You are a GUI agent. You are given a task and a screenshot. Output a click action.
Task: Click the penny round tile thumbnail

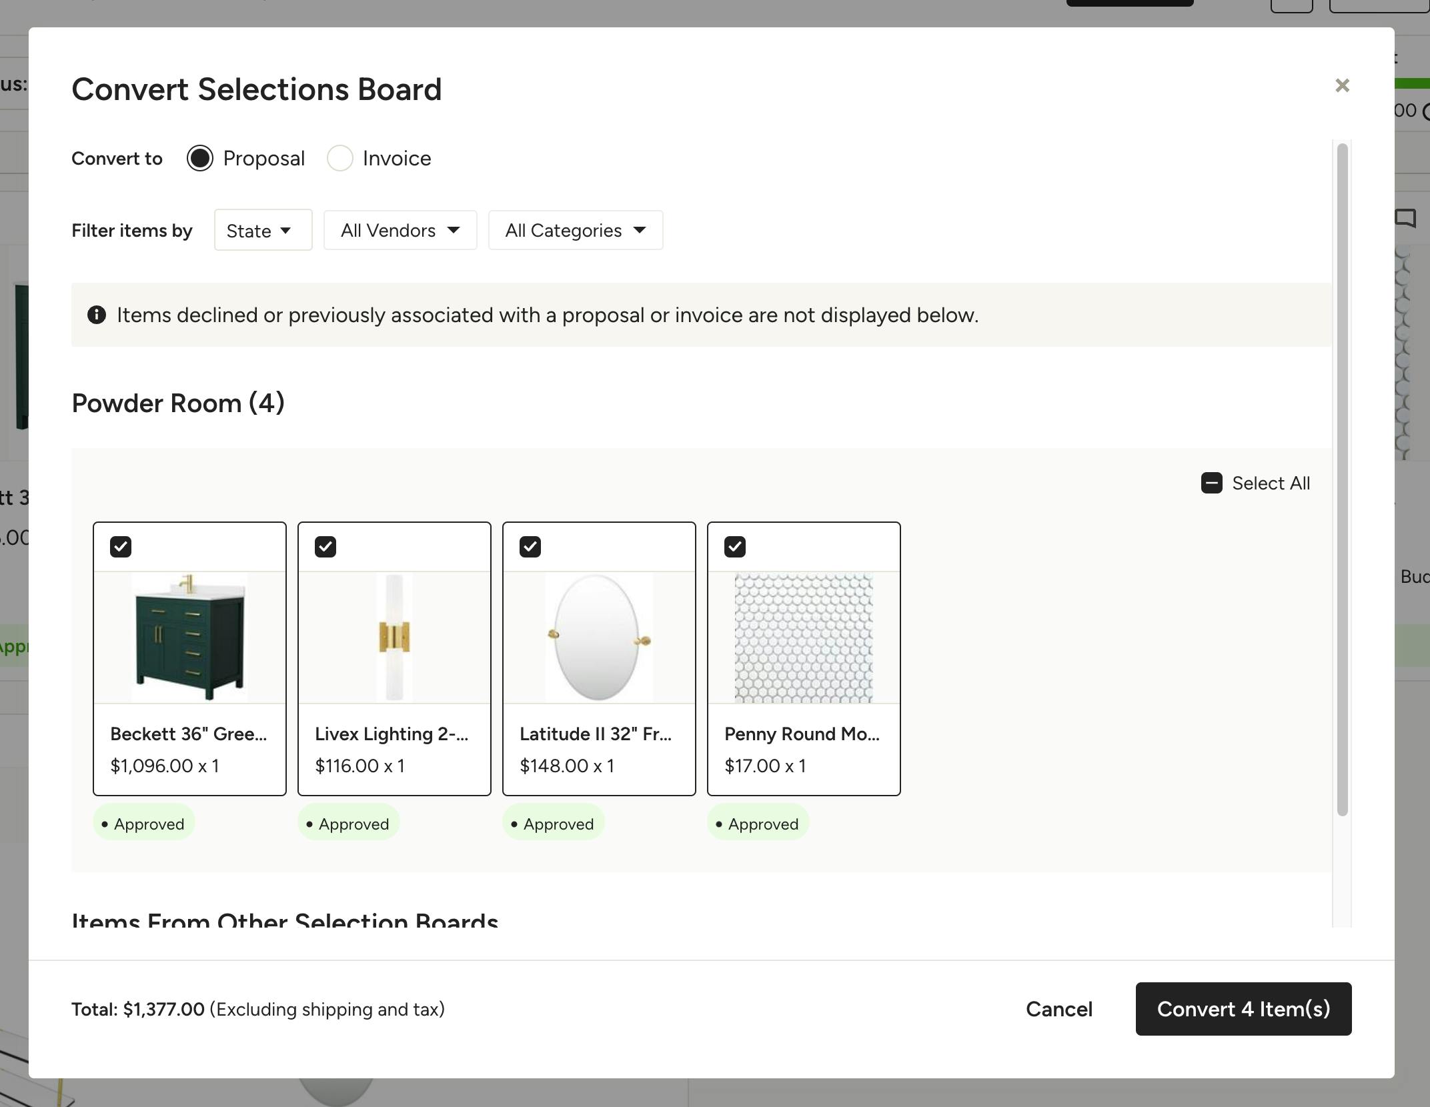(804, 637)
